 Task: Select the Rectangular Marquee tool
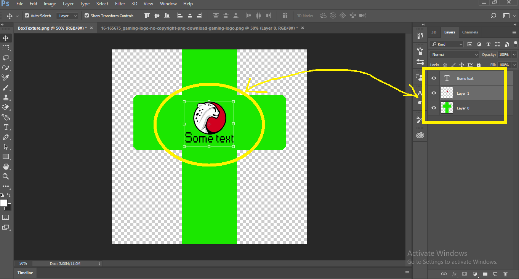point(6,48)
